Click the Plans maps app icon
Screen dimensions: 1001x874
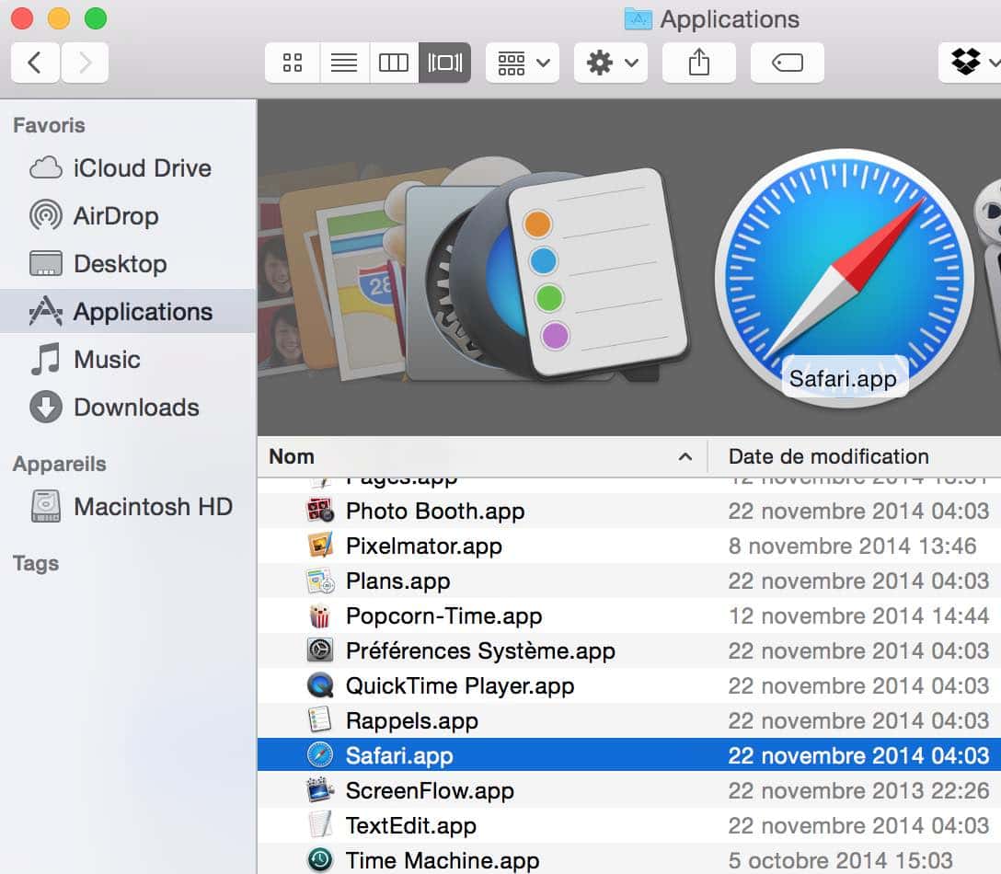pos(320,581)
